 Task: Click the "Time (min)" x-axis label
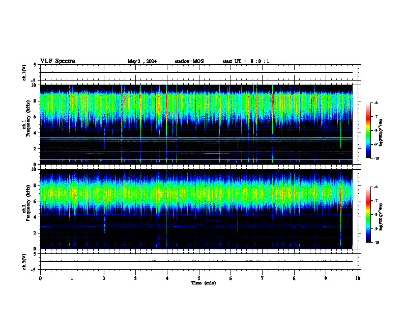tap(204, 283)
